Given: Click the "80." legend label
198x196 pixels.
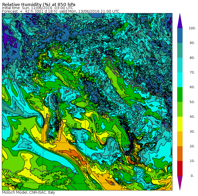Looking at the screenshot, I should 192,58.
